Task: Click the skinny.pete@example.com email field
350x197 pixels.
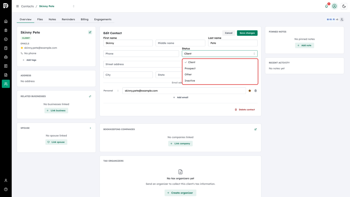Action: coord(184,91)
